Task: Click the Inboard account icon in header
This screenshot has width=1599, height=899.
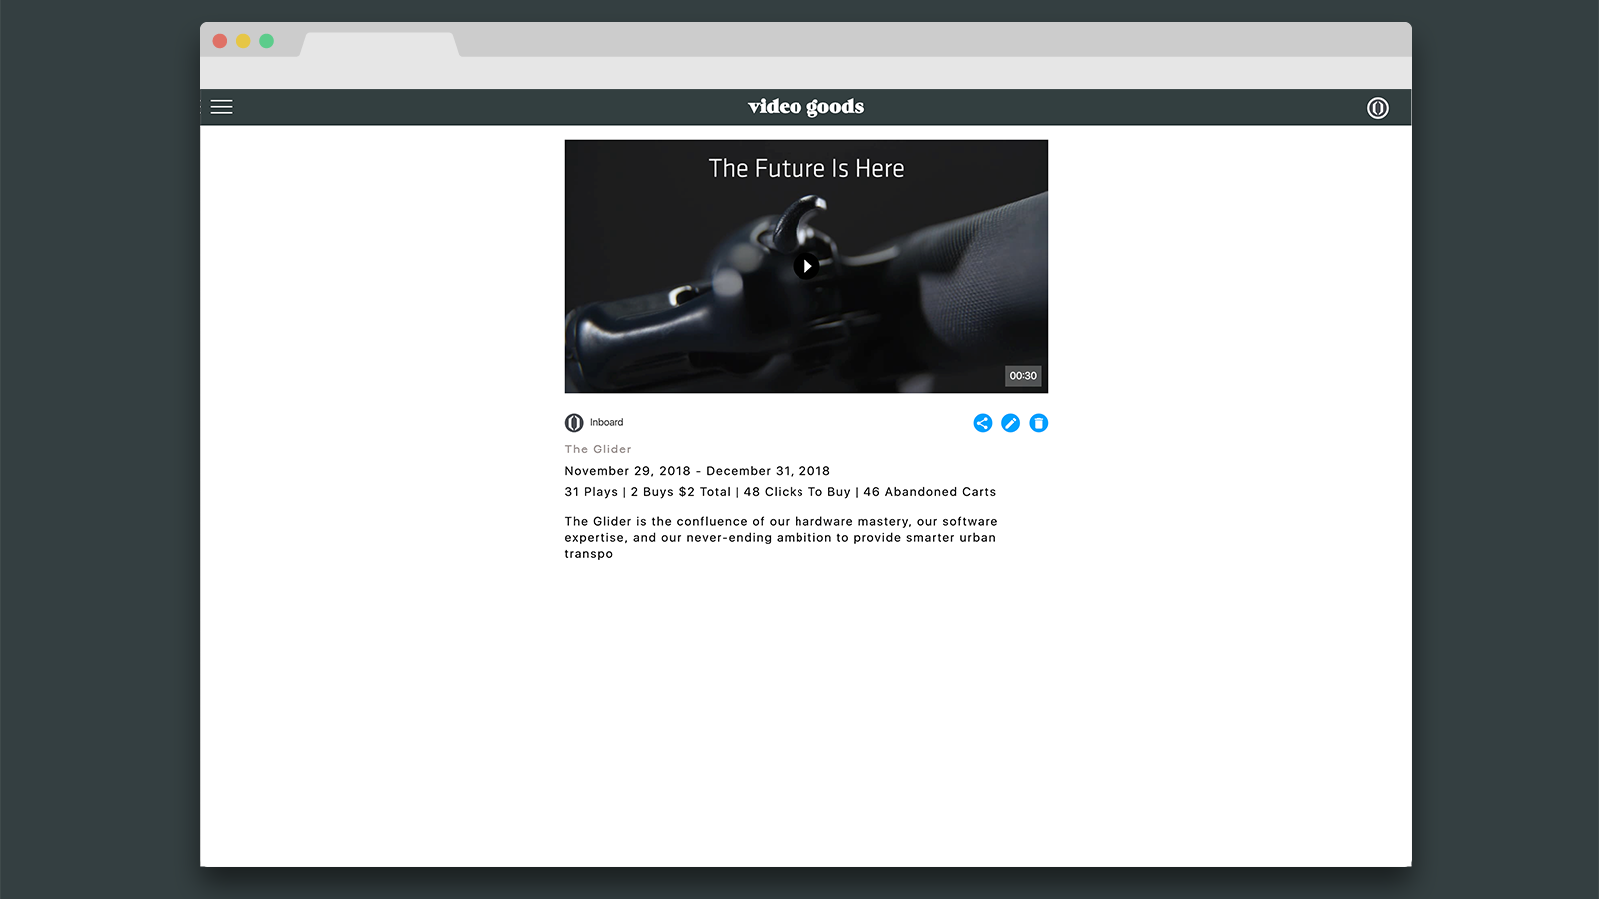Action: 1377,108
